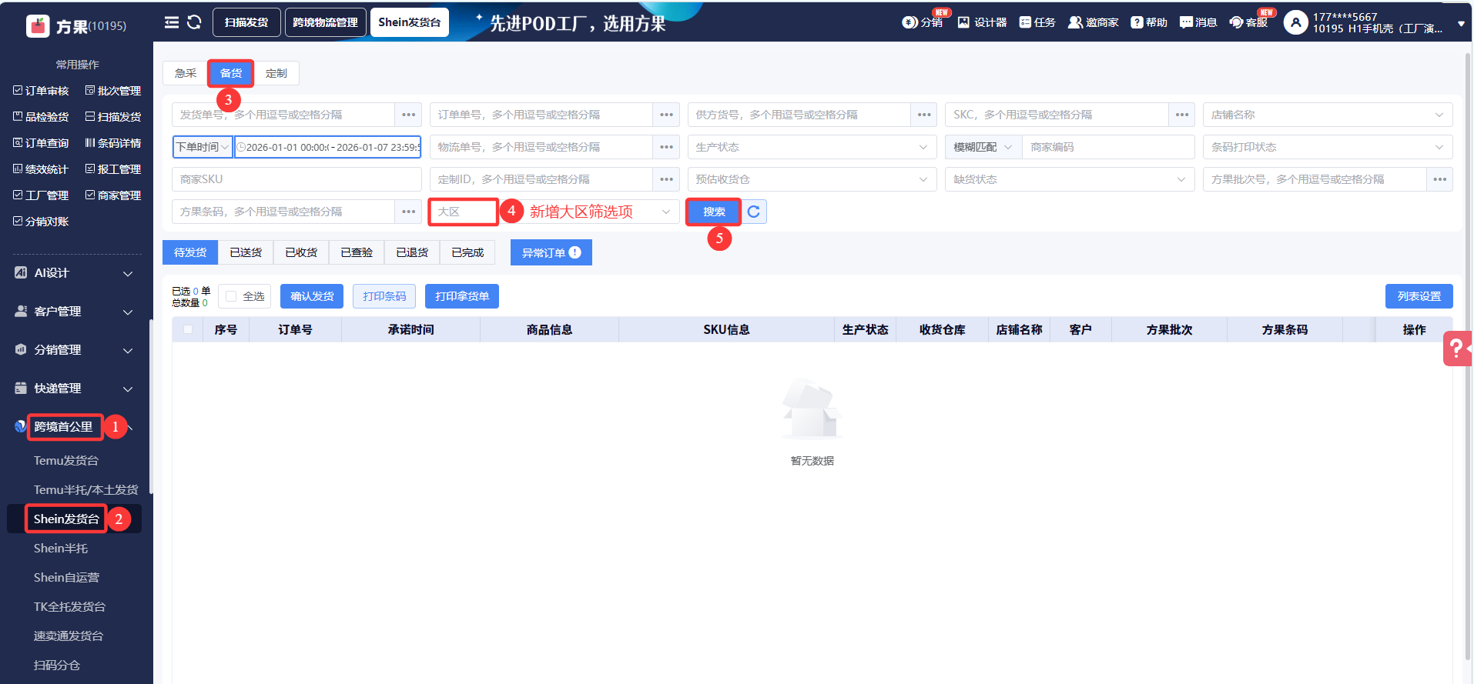Open the 大区 filter dropdown
1474x684 pixels.
(x=554, y=212)
